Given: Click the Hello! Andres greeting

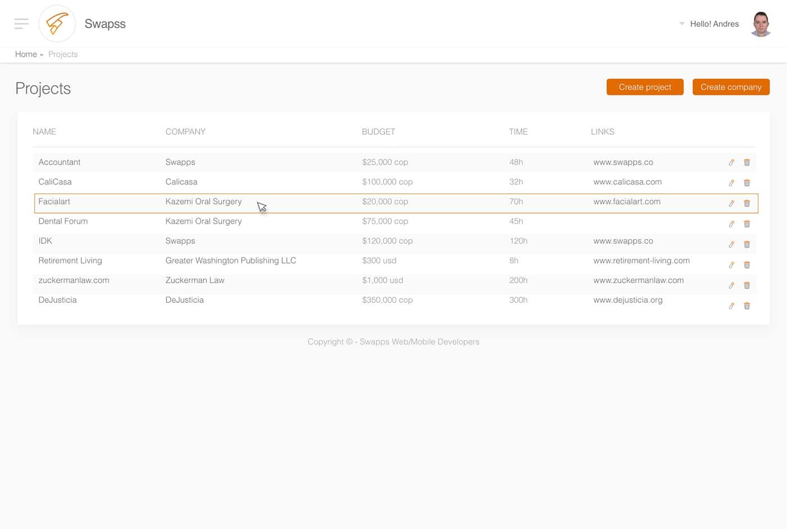Looking at the screenshot, I should [x=714, y=24].
